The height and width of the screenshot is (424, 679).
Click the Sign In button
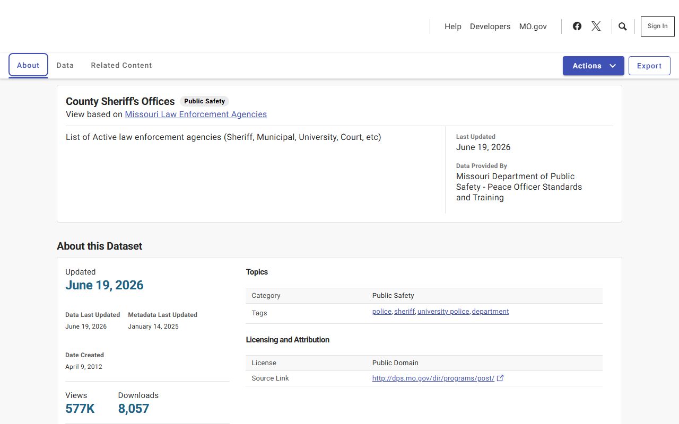point(658,26)
